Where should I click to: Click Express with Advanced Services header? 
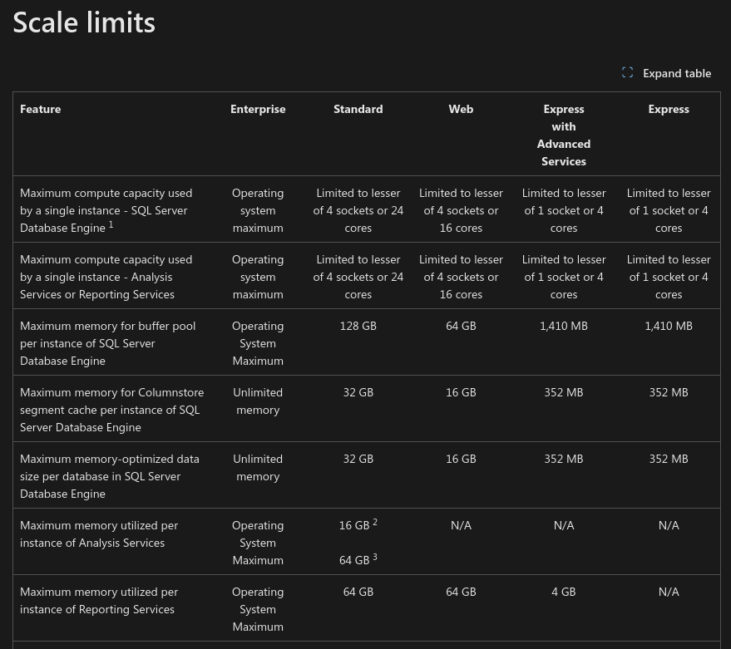coord(564,135)
